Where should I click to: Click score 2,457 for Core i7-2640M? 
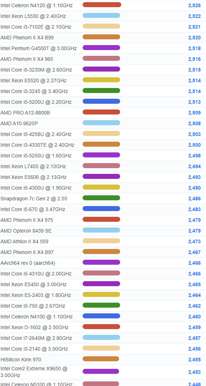tap(195, 338)
